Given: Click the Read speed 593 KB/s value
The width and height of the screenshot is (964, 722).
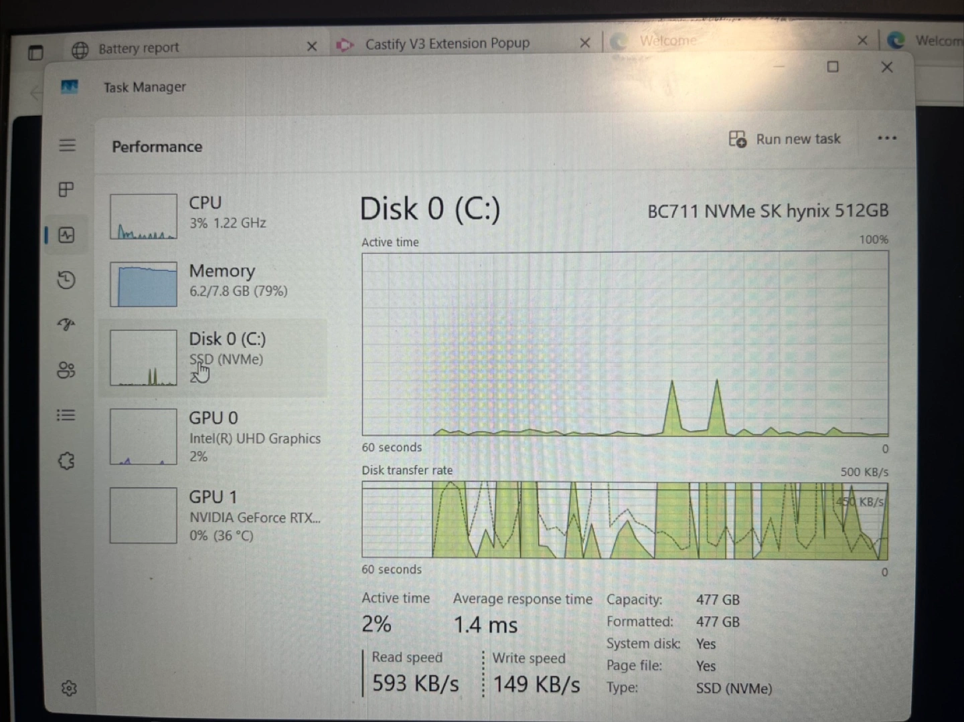Looking at the screenshot, I should coord(415,683).
